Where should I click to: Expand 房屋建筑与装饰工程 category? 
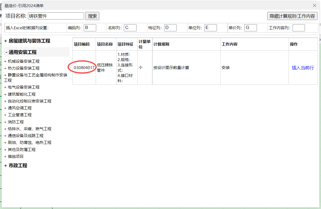(x=27, y=41)
